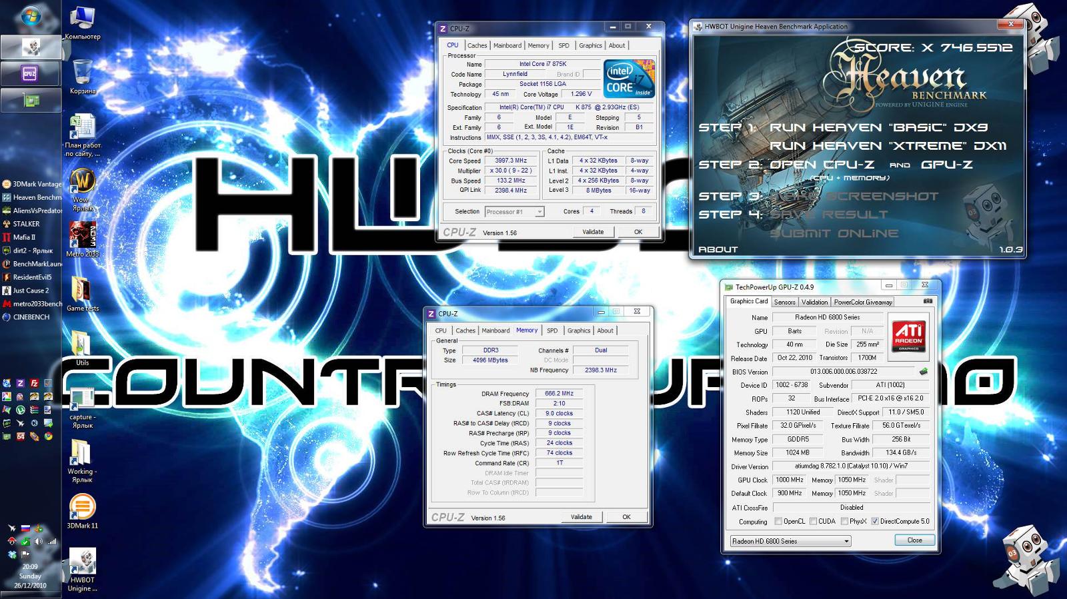The image size is (1067, 599).
Task: Launch FileZilla from the quick launch grid
Action: click(x=34, y=383)
